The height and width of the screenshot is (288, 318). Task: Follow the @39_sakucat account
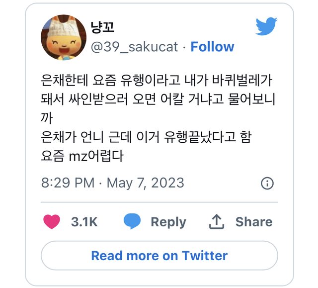tap(212, 47)
